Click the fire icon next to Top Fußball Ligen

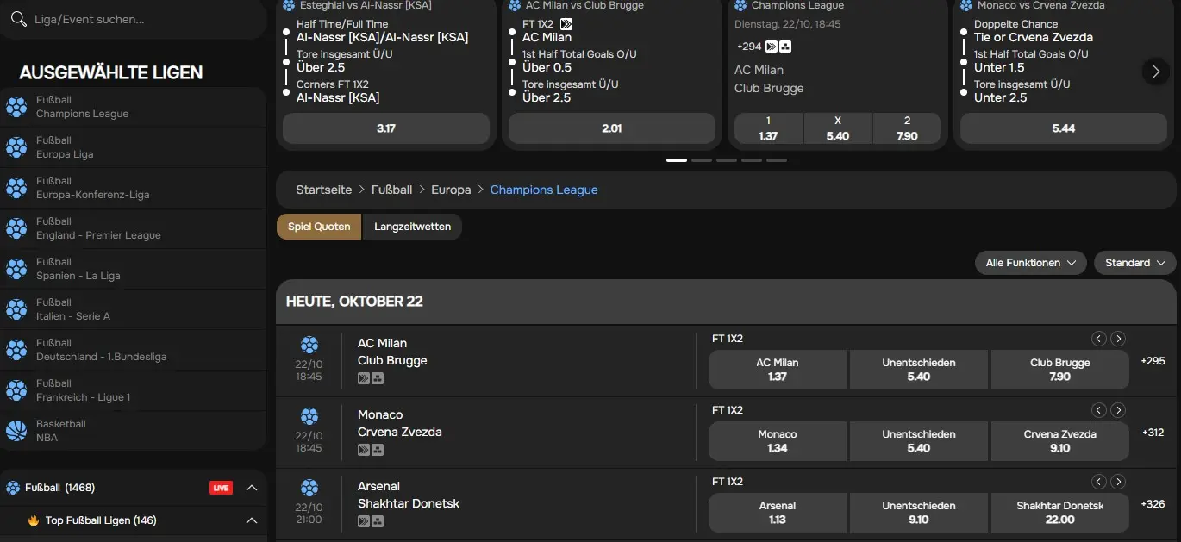tap(34, 520)
